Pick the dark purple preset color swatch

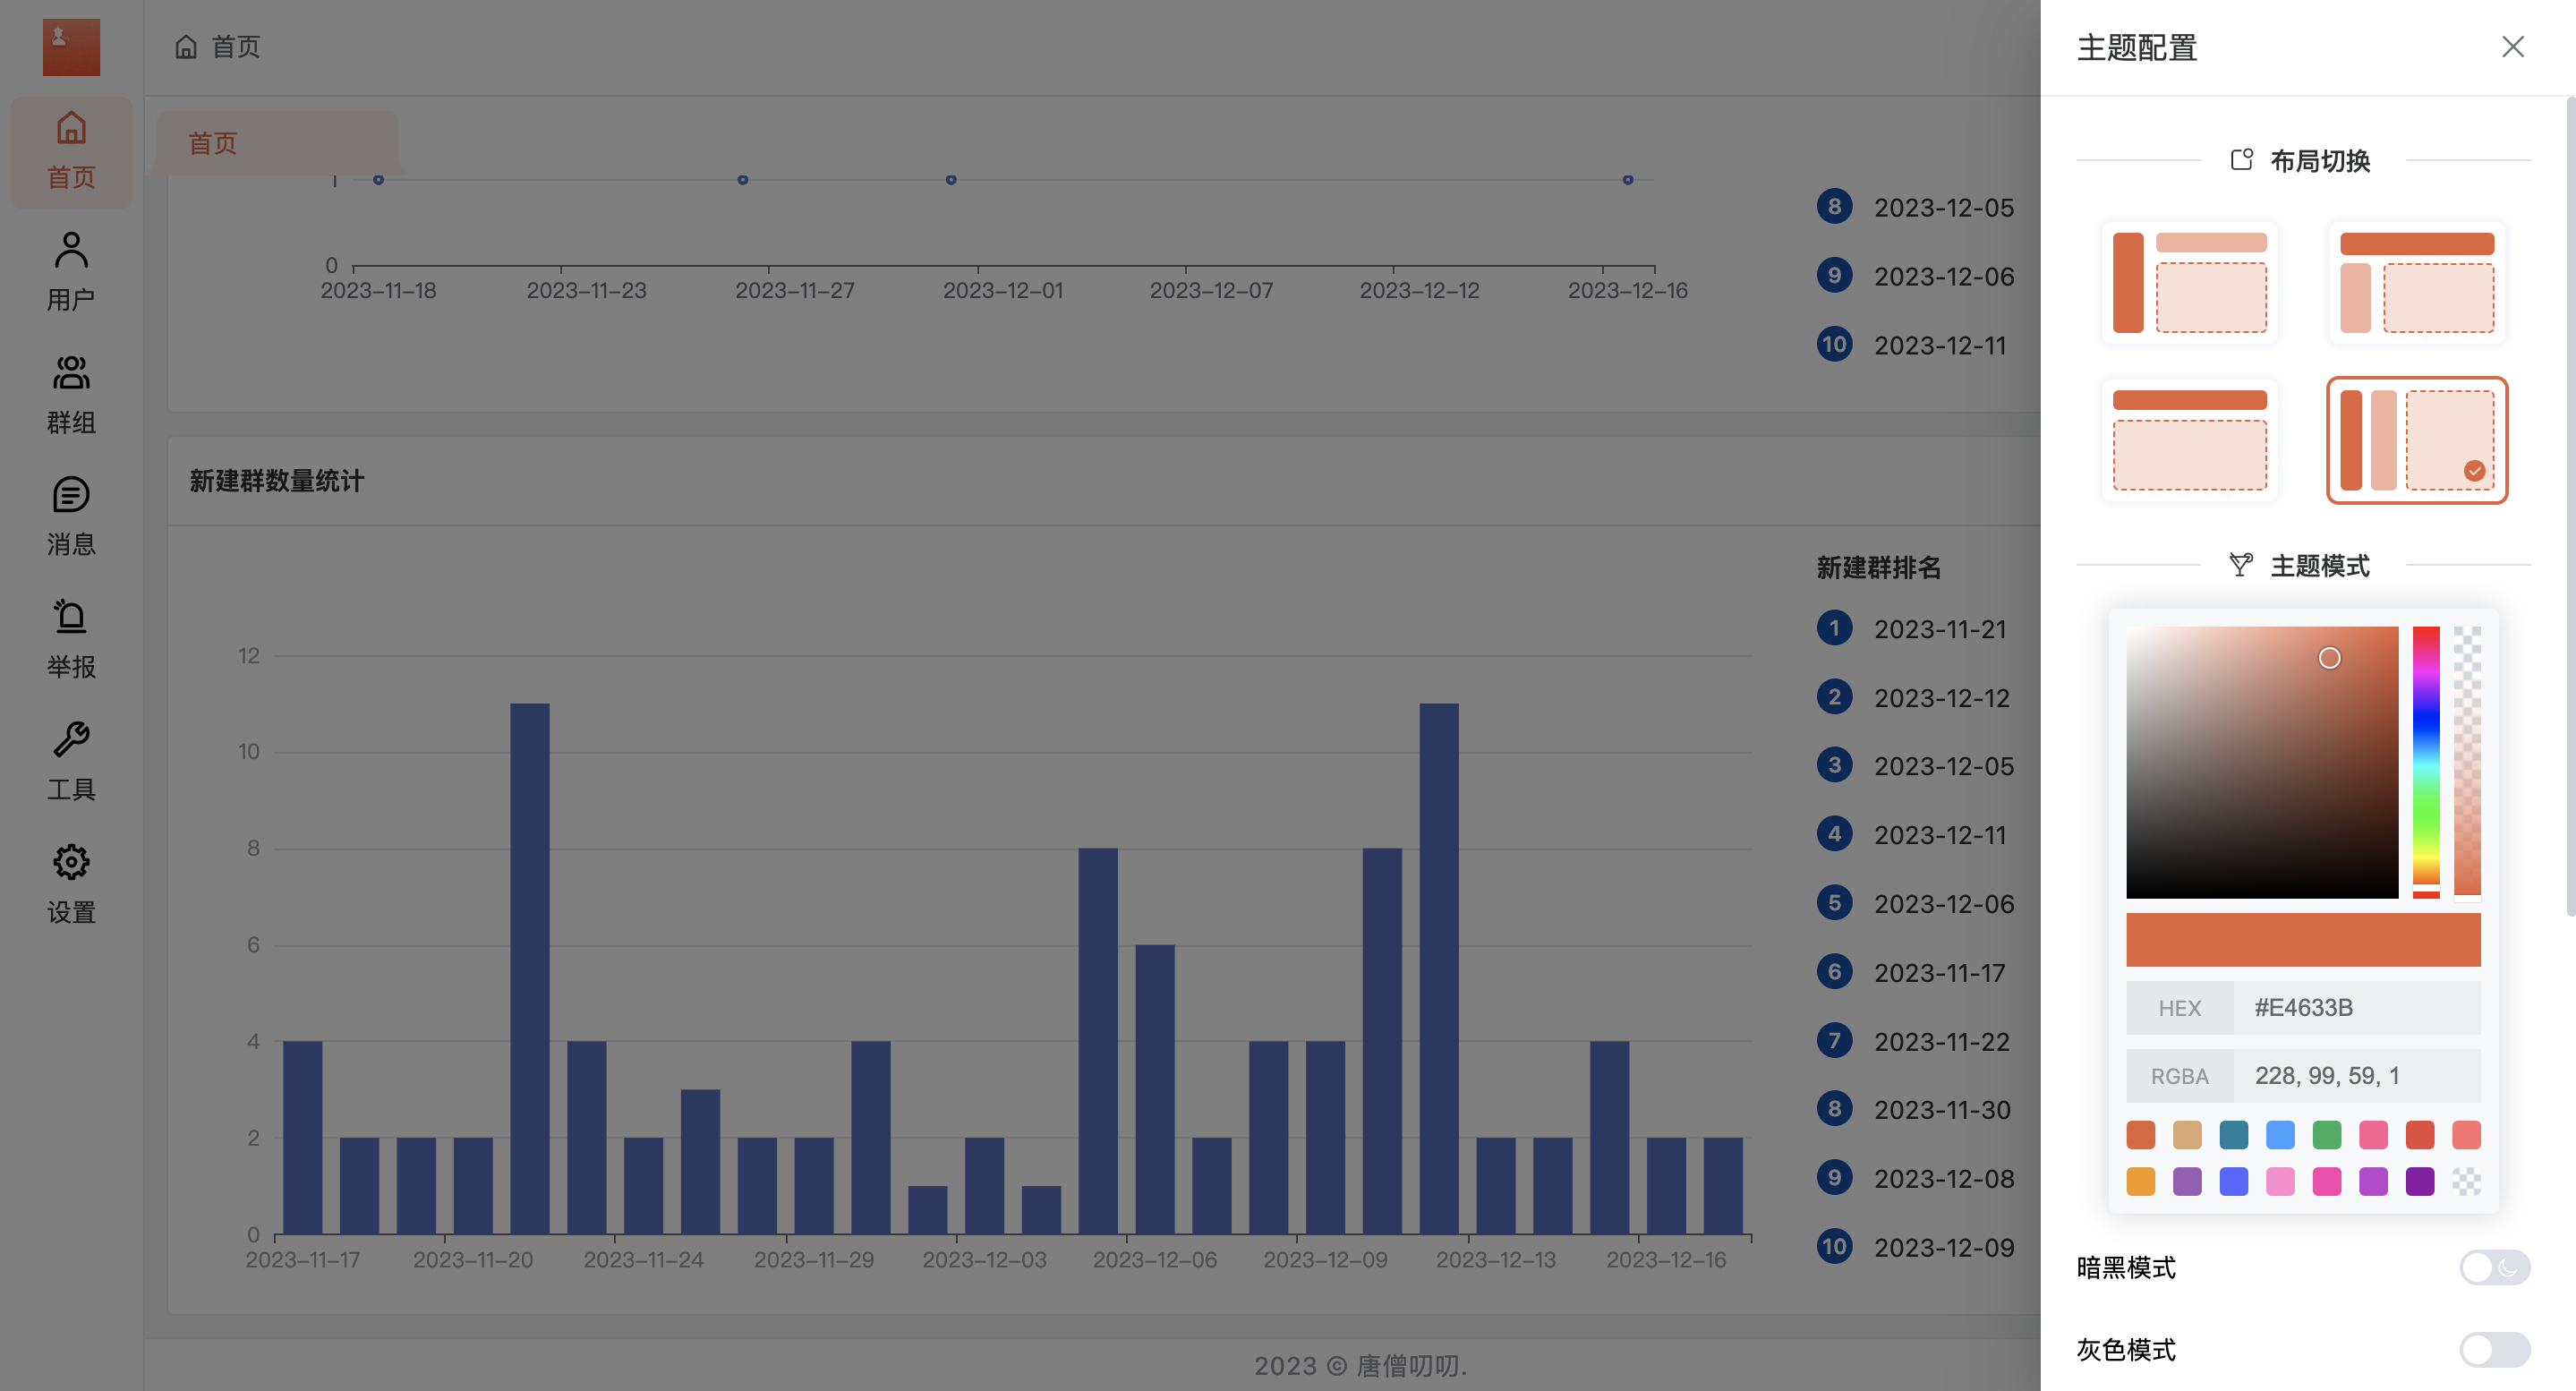(x=2419, y=1181)
